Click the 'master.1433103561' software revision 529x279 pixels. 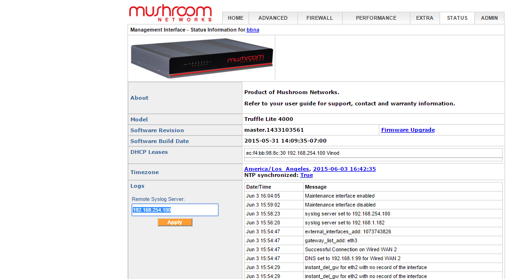(x=274, y=130)
